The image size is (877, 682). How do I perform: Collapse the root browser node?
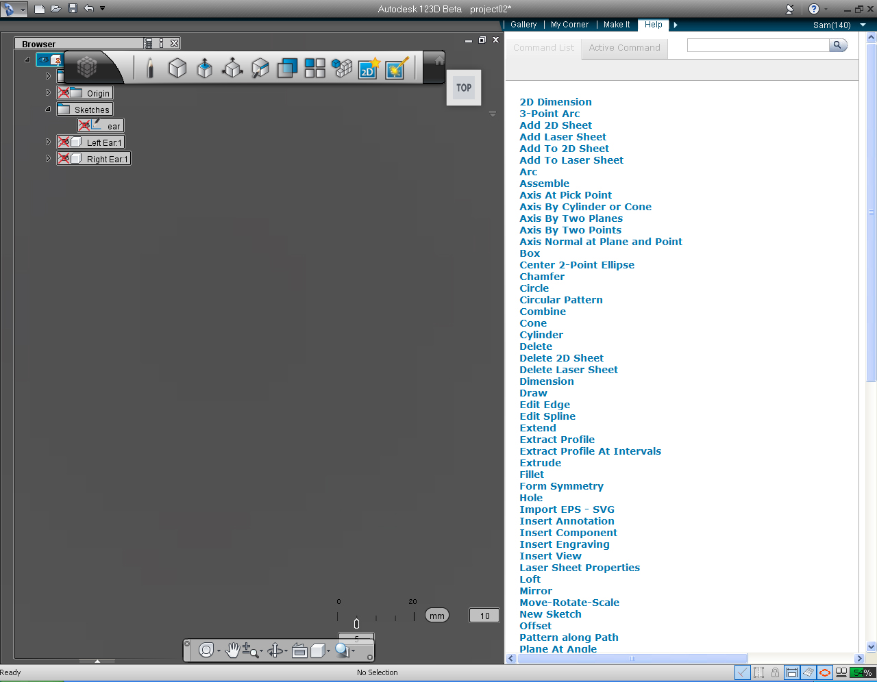(x=27, y=60)
